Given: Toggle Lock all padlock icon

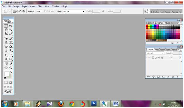Looking at the screenshot, I should click(x=162, y=58).
